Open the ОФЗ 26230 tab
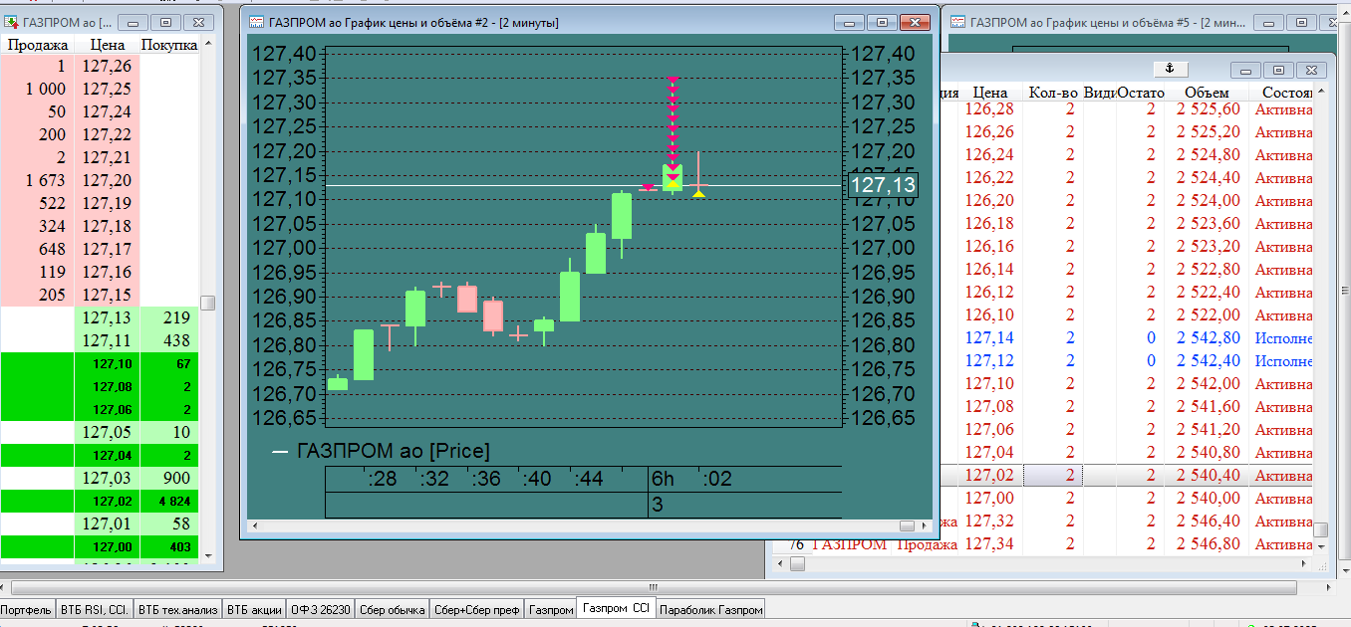Image resolution: width=1351 pixels, height=627 pixels. point(321,610)
